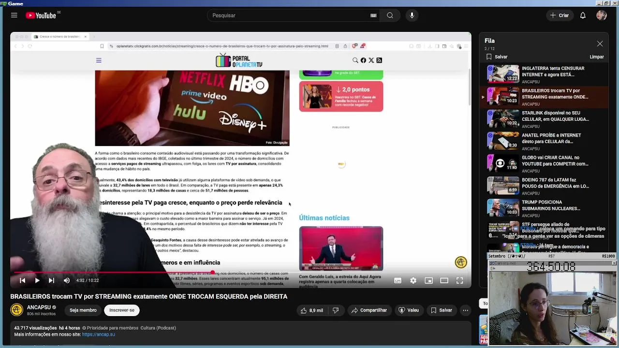Clear the queue with Limpar
619x348 pixels.
click(x=596, y=57)
